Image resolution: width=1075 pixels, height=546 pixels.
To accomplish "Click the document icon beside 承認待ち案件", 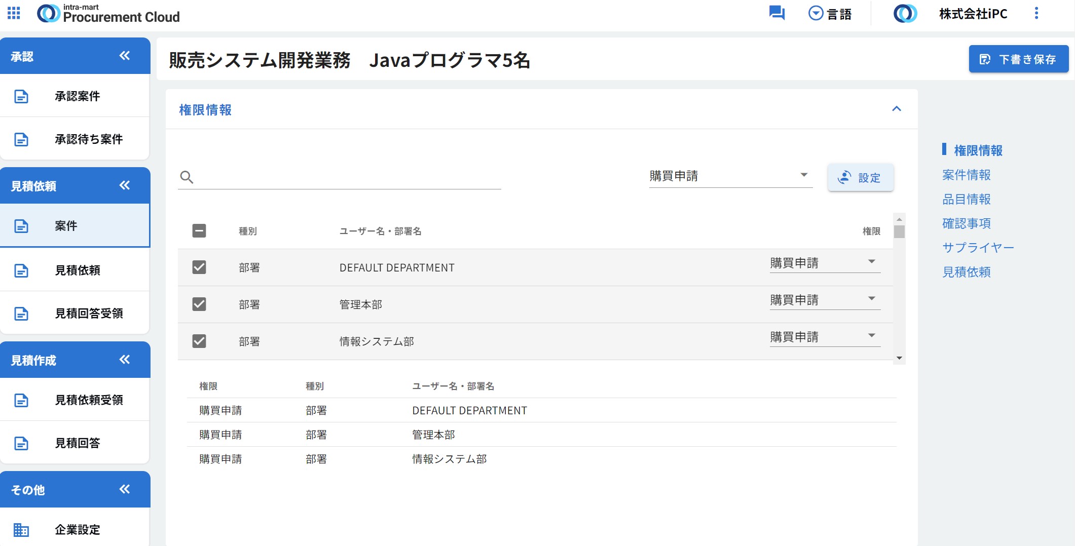I will pos(21,139).
